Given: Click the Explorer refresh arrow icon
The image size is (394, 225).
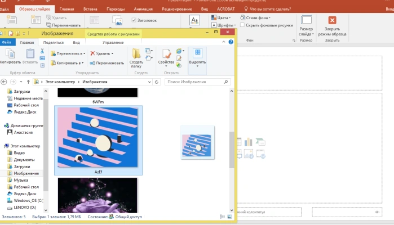Looking at the screenshot, I should coord(157,82).
